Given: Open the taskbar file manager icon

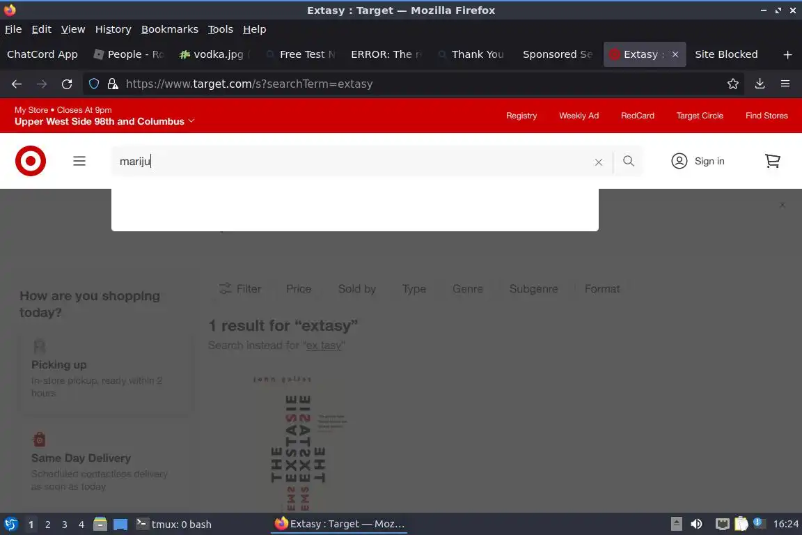Looking at the screenshot, I should 100,525.
